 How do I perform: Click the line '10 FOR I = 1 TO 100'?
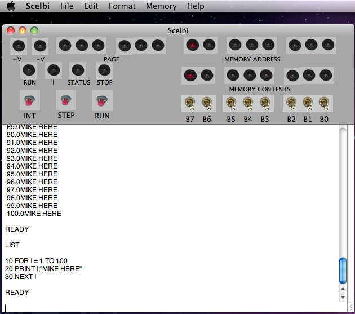coord(36,261)
